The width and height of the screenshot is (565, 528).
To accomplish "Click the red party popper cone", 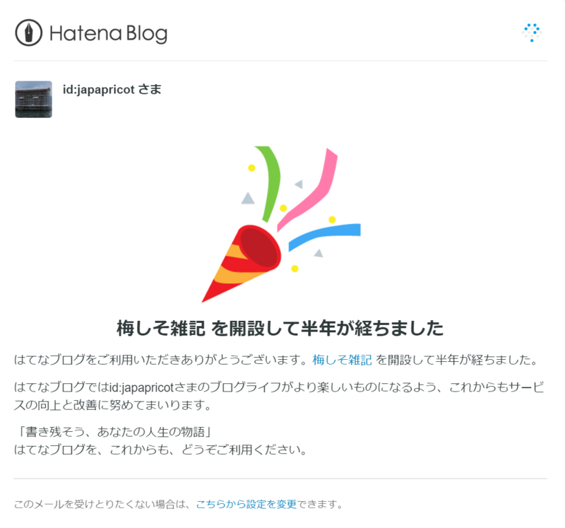I will [241, 263].
